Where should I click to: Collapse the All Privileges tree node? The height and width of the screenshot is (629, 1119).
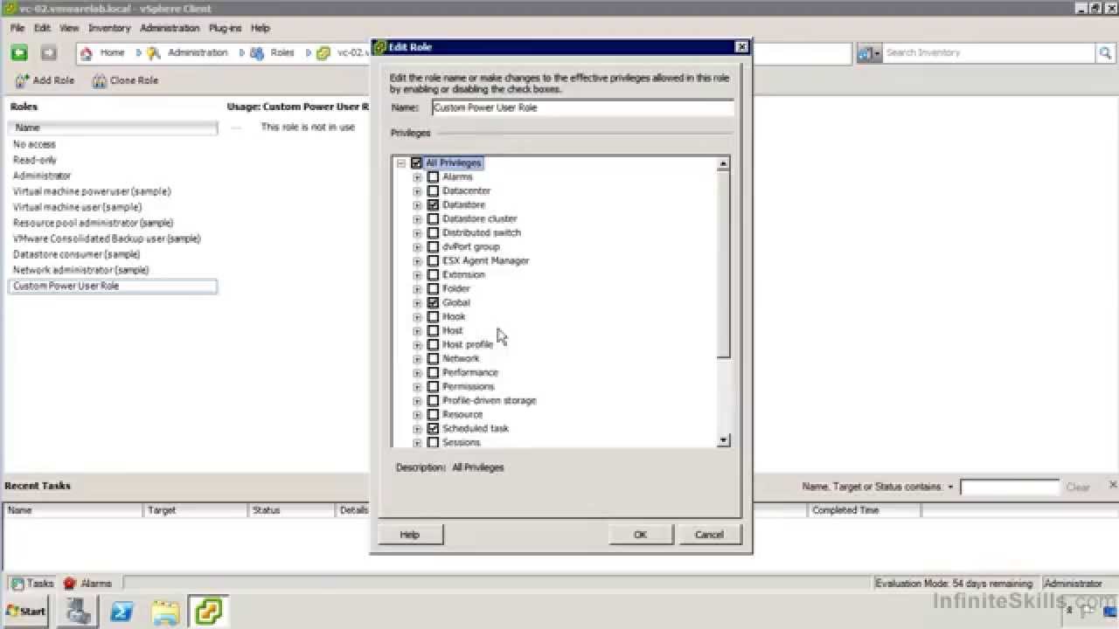click(x=401, y=163)
